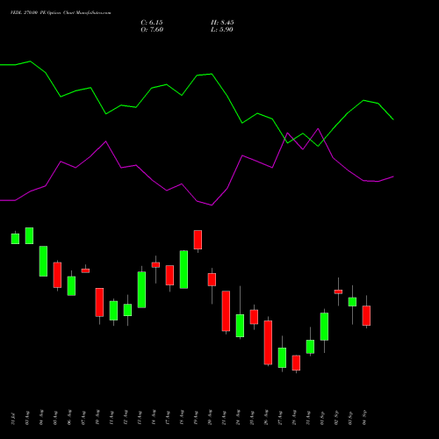The width and height of the screenshot is (439, 439).
Task: Click the high value 'H: 8.45'
Action: 222,23
